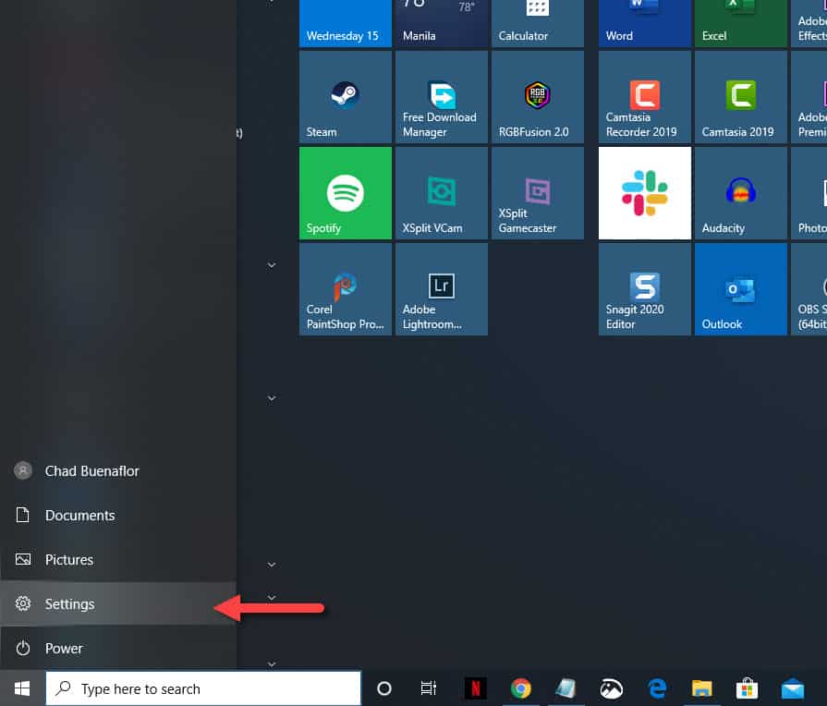Open the Outlook tile
827x706 pixels.
click(x=740, y=289)
